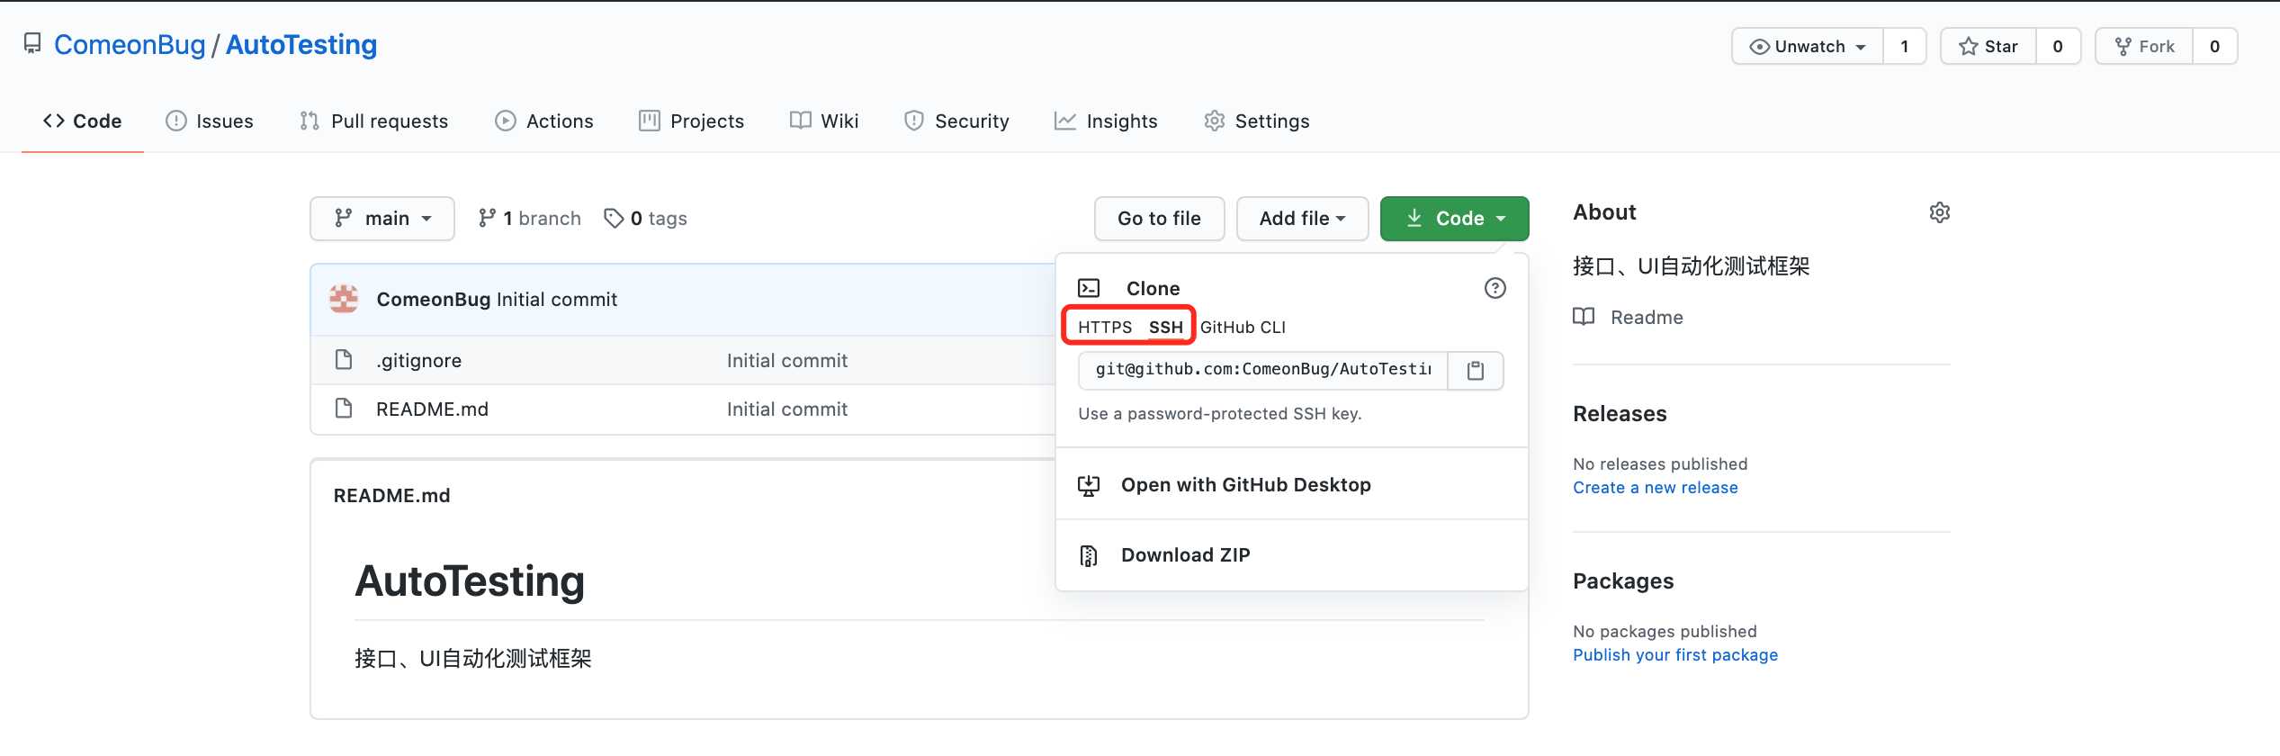Click the Go to file button
Viewport: 2280px width, 756px height.
1159,219
